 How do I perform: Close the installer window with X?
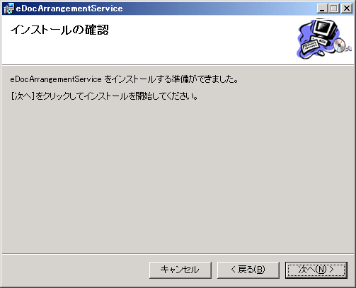click(347, 8)
